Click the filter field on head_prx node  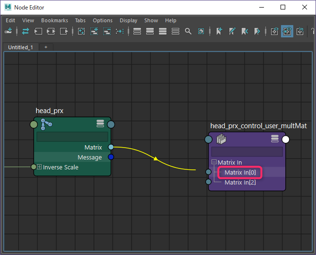click(72, 137)
